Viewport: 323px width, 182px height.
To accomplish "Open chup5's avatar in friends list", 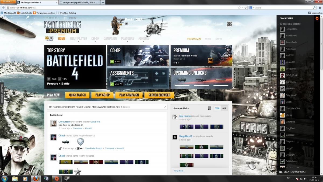I will point(282,115).
